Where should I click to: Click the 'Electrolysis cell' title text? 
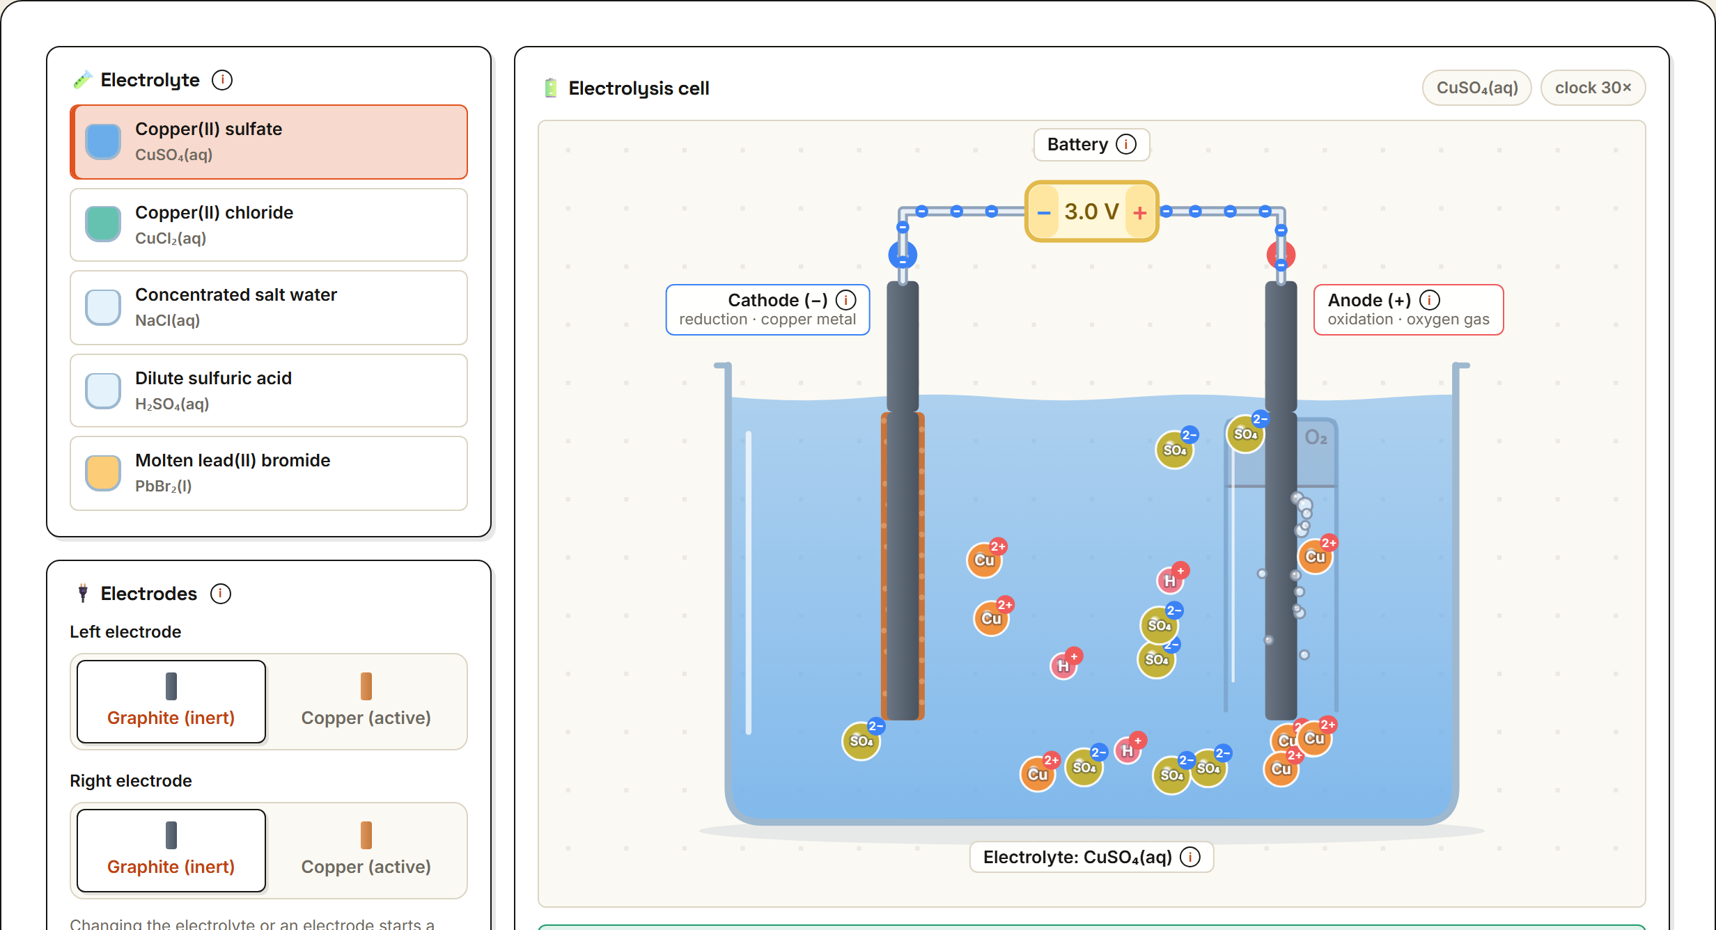(x=639, y=88)
